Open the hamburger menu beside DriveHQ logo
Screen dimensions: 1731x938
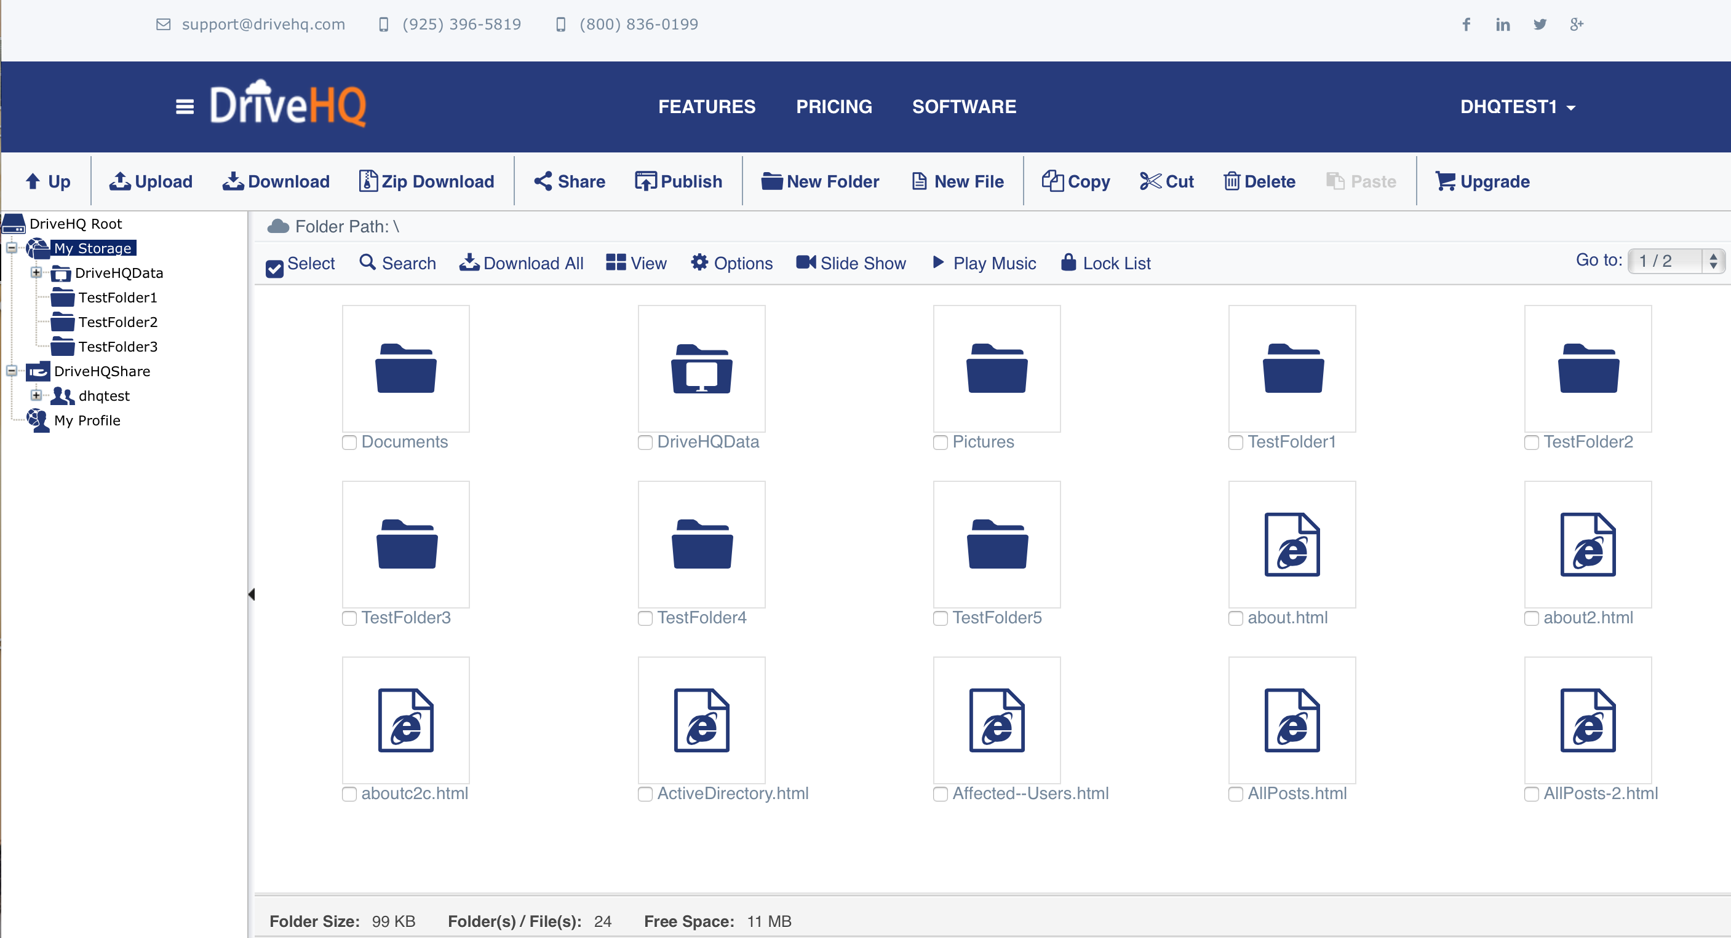pos(185,107)
